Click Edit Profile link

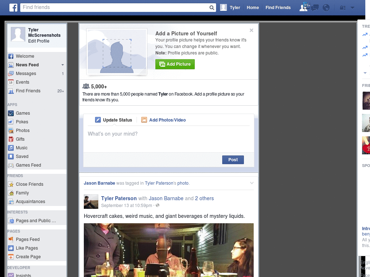point(39,41)
